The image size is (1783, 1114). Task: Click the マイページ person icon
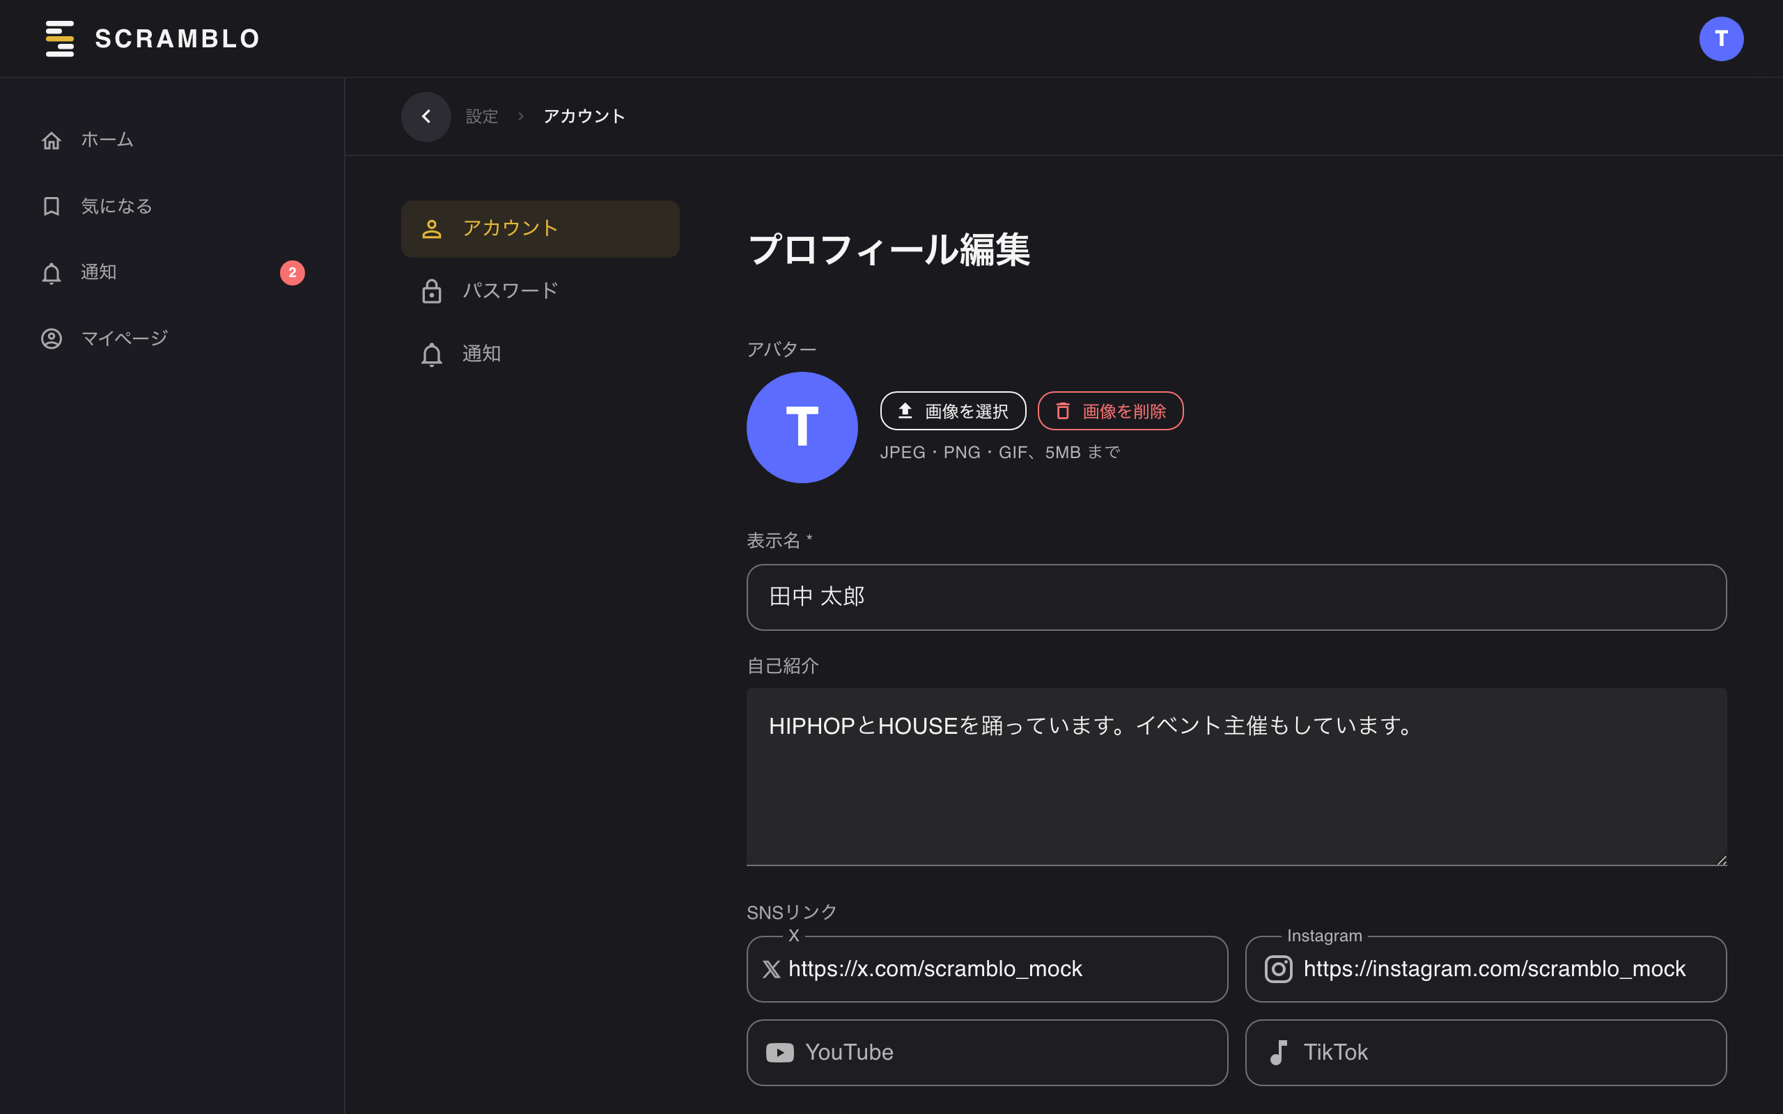tap(52, 339)
